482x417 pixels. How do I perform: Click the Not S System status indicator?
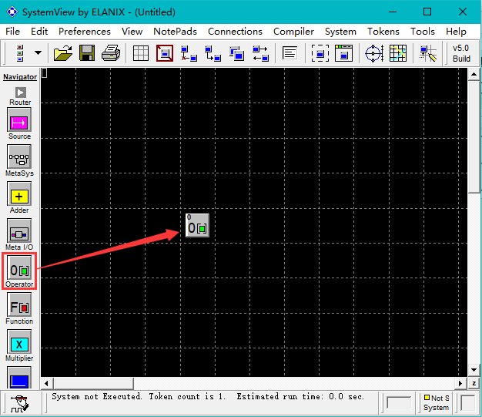tap(436, 403)
